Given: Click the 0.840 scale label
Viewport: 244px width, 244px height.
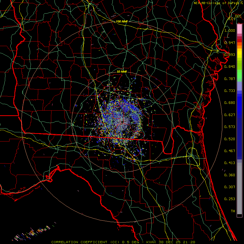Looking at the screenshot, I should tap(230, 66).
